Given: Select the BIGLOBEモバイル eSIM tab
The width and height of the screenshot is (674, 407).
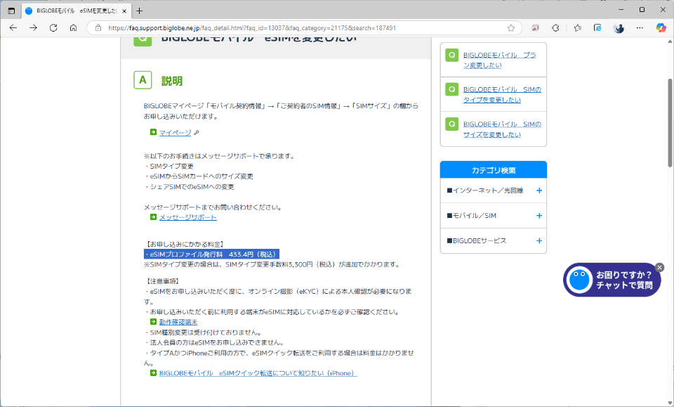Looking at the screenshot, I should coord(77,11).
